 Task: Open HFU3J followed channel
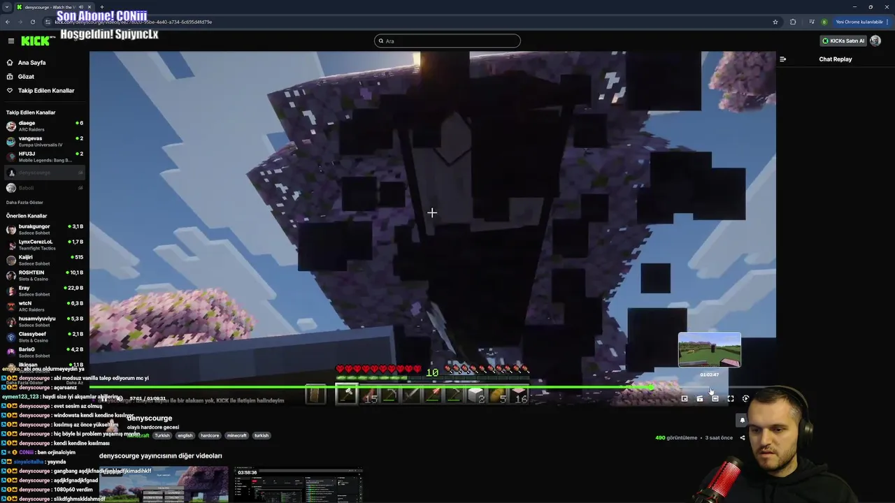[x=43, y=156]
